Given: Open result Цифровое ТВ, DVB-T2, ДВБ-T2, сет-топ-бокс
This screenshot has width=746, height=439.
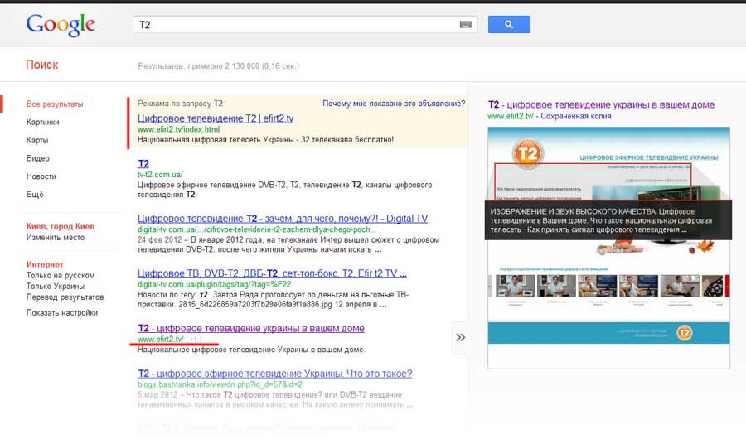Looking at the screenshot, I should click(x=272, y=273).
